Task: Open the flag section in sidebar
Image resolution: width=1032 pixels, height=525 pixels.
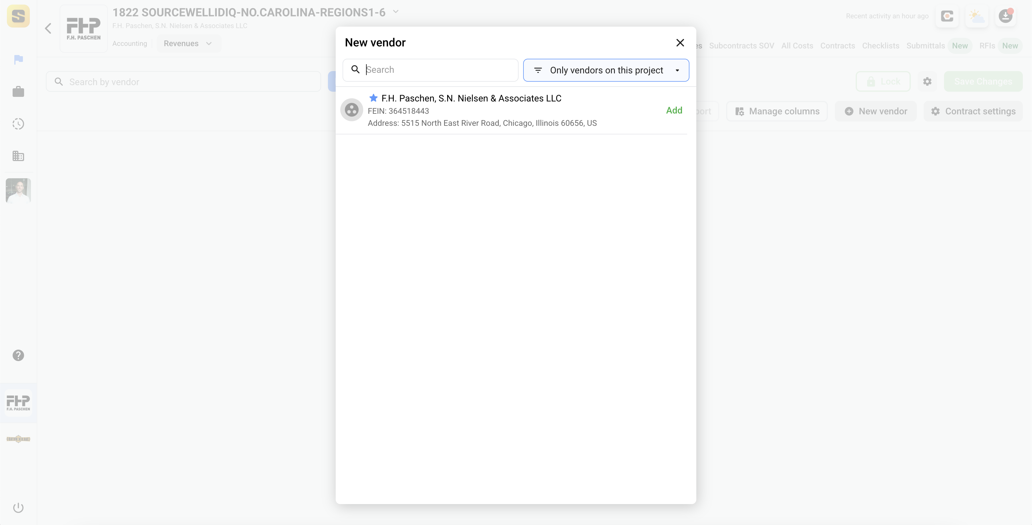Action: click(x=18, y=60)
